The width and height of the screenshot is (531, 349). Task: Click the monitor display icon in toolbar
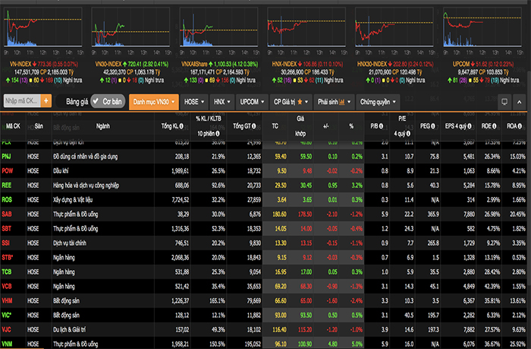click(504, 101)
